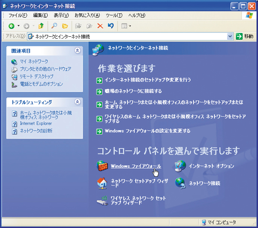Viewport: 258px width, 228px height.
Task: Collapse the トラブルシューティング panel chevron
Action: 77,102
